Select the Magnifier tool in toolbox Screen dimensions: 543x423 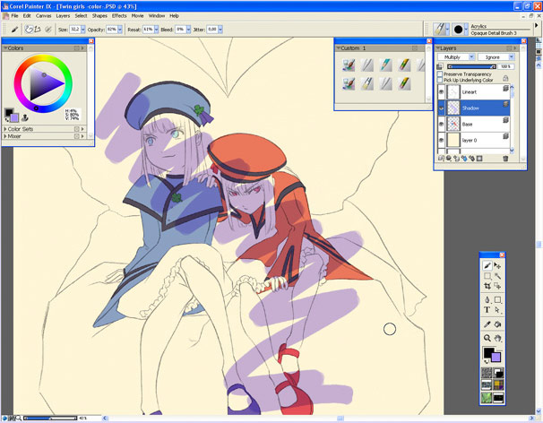click(x=487, y=338)
